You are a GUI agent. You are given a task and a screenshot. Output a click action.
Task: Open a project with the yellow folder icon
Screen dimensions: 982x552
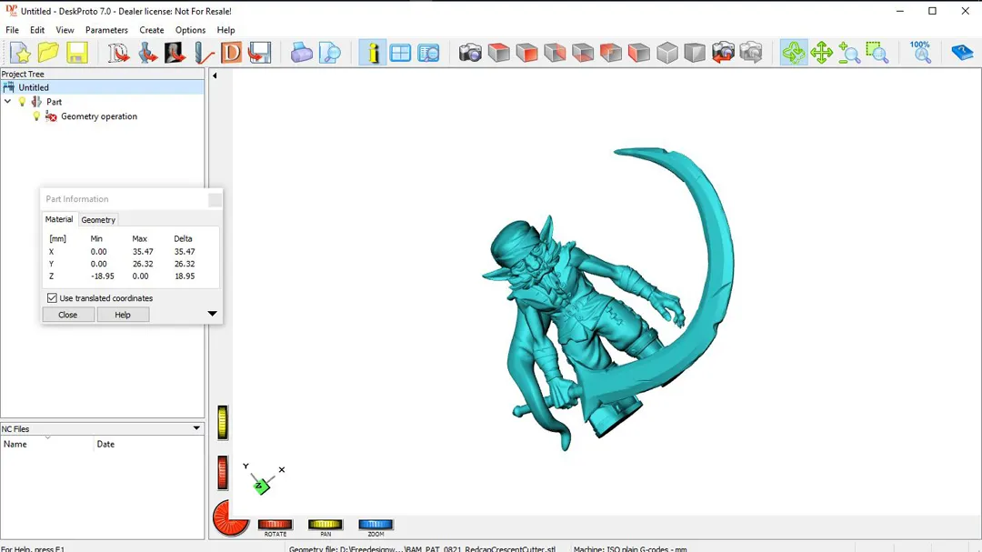pyautogui.click(x=48, y=53)
